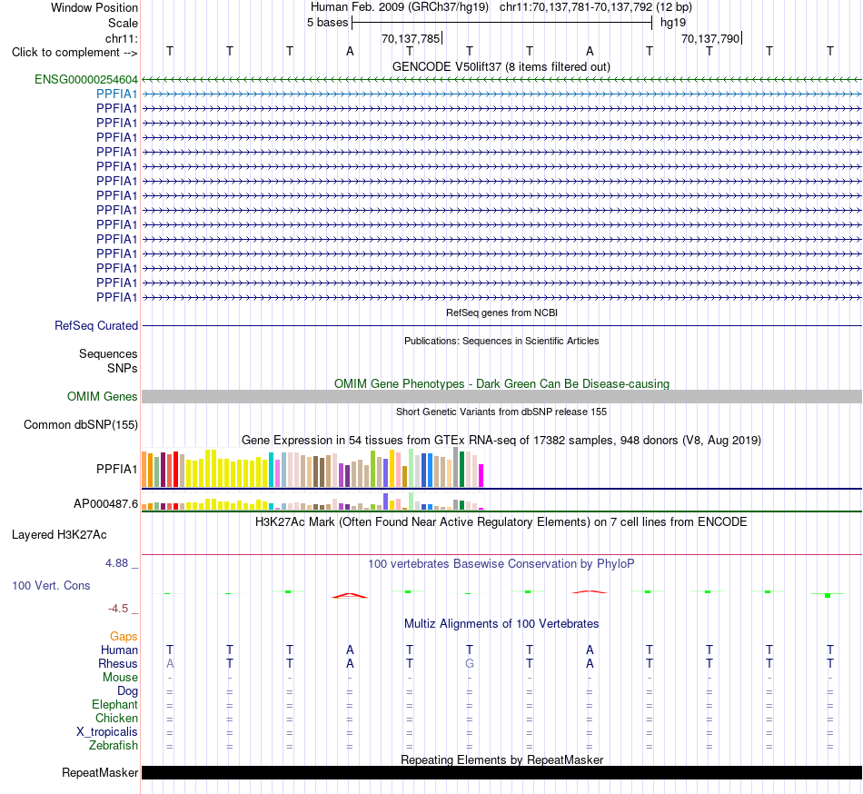Open the Layered H3K27Ac track label
Screen dimensions: 863x794
[59, 535]
